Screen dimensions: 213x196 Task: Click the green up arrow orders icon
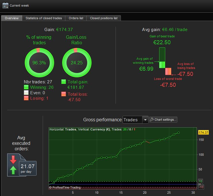(13, 170)
